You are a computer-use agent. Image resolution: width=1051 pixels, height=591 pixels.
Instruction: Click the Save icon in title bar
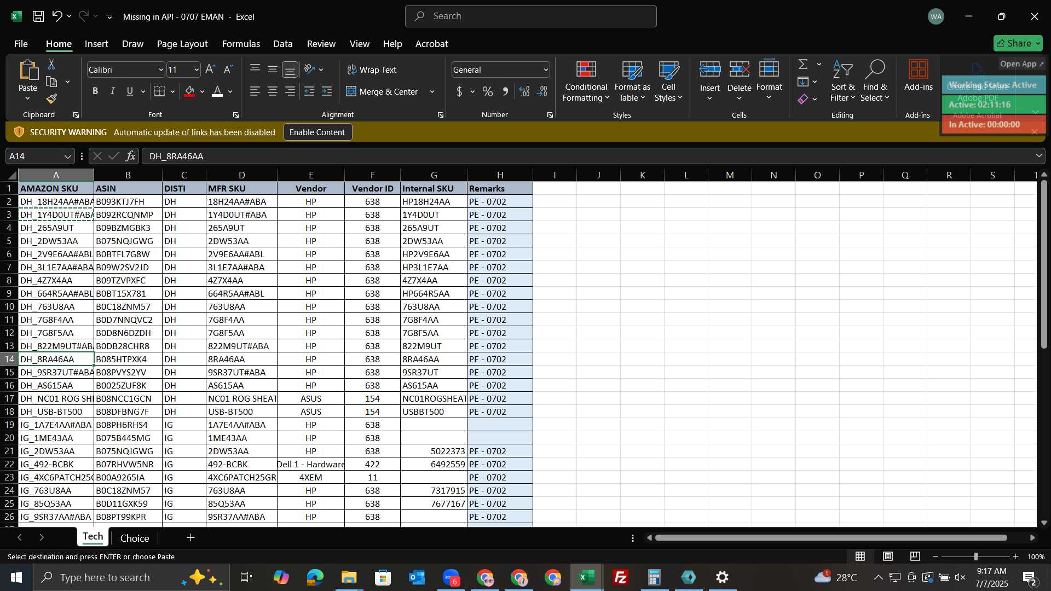(x=38, y=16)
